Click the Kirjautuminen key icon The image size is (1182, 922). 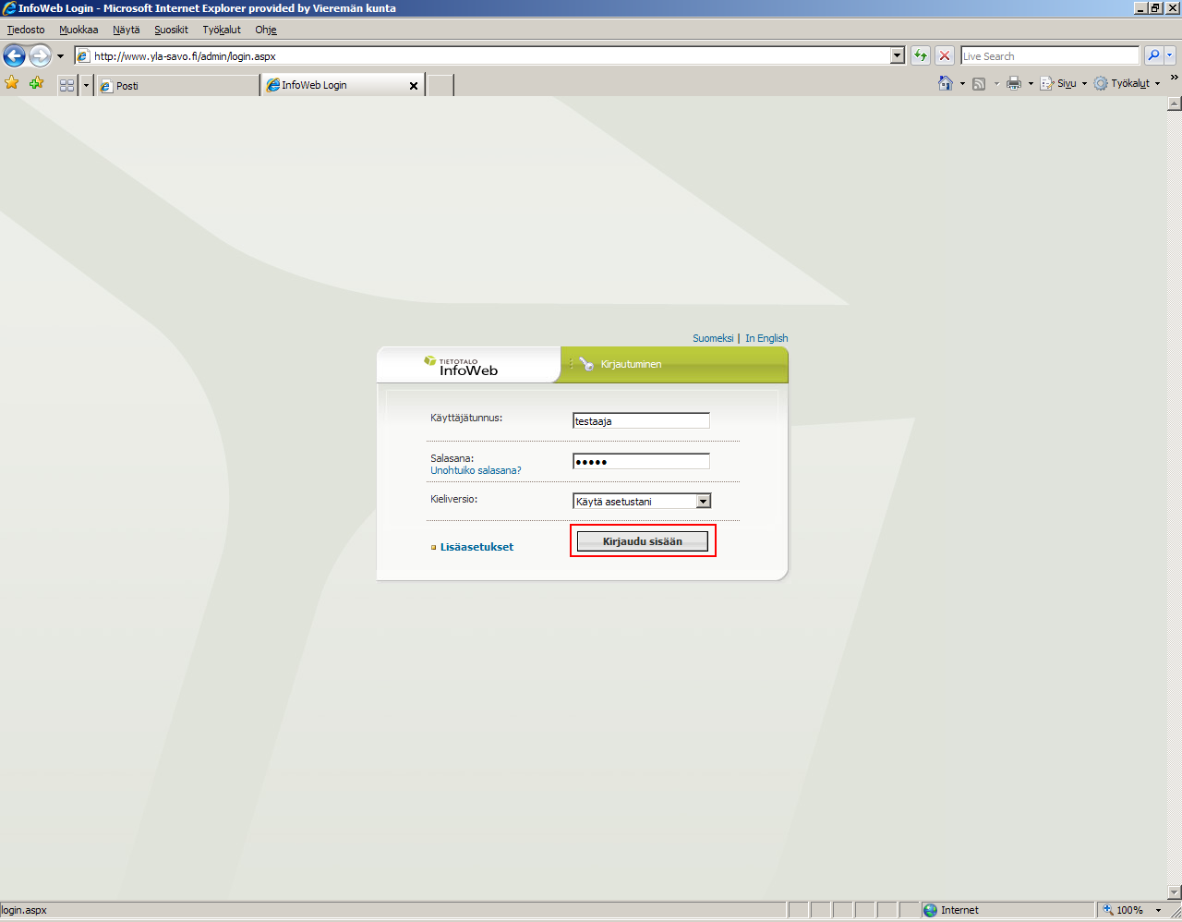[x=586, y=364]
